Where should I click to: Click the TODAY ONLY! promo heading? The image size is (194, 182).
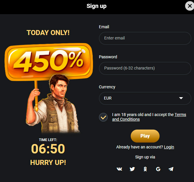point(48,33)
